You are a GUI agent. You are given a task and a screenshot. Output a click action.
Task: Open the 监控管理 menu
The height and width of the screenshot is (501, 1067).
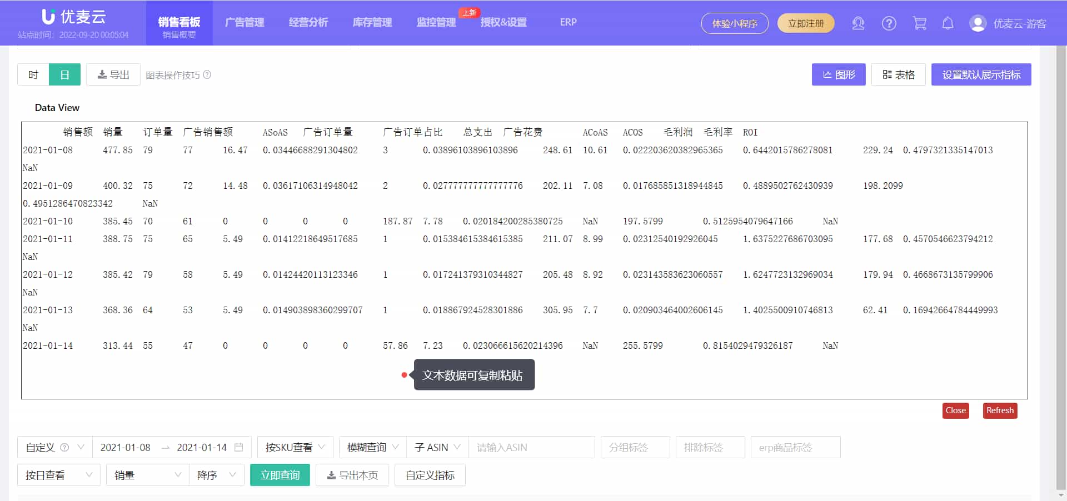click(x=436, y=22)
